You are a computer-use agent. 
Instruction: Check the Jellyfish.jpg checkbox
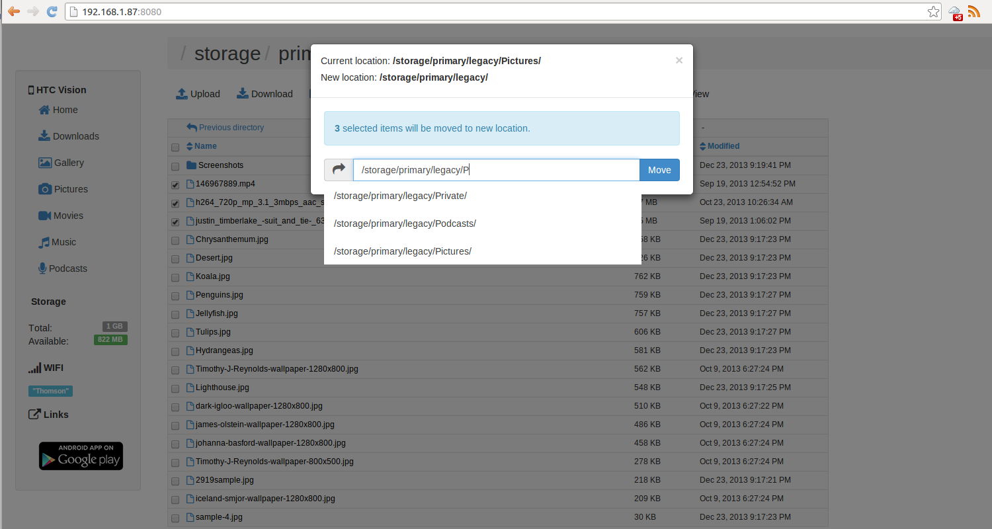click(x=175, y=314)
